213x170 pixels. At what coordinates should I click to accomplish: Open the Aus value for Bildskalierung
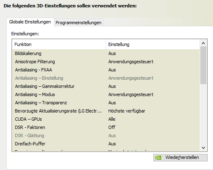pos(112,53)
